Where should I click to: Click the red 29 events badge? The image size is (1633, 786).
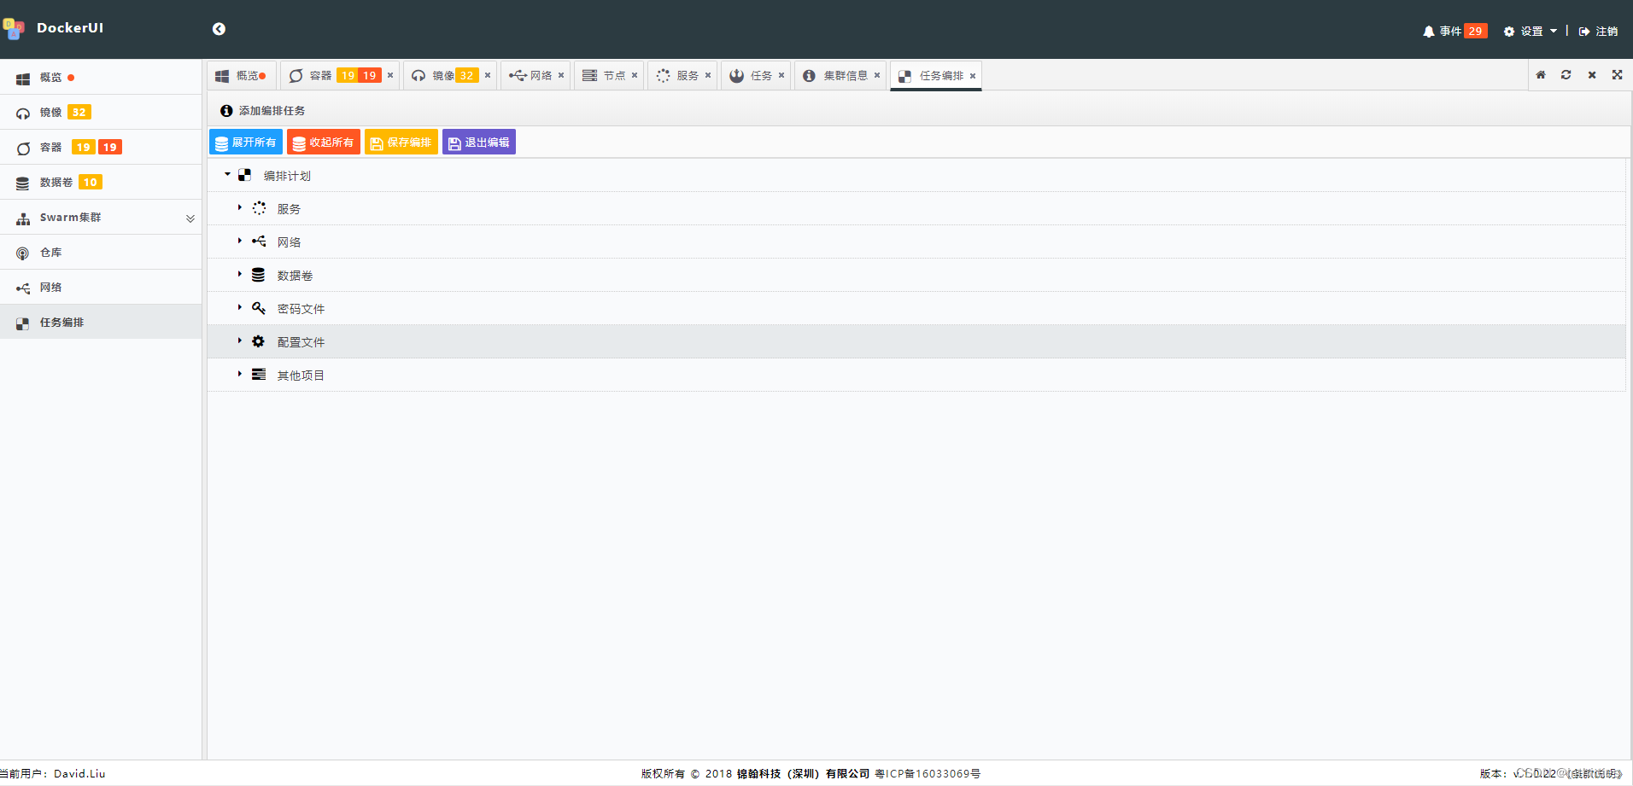[1476, 31]
